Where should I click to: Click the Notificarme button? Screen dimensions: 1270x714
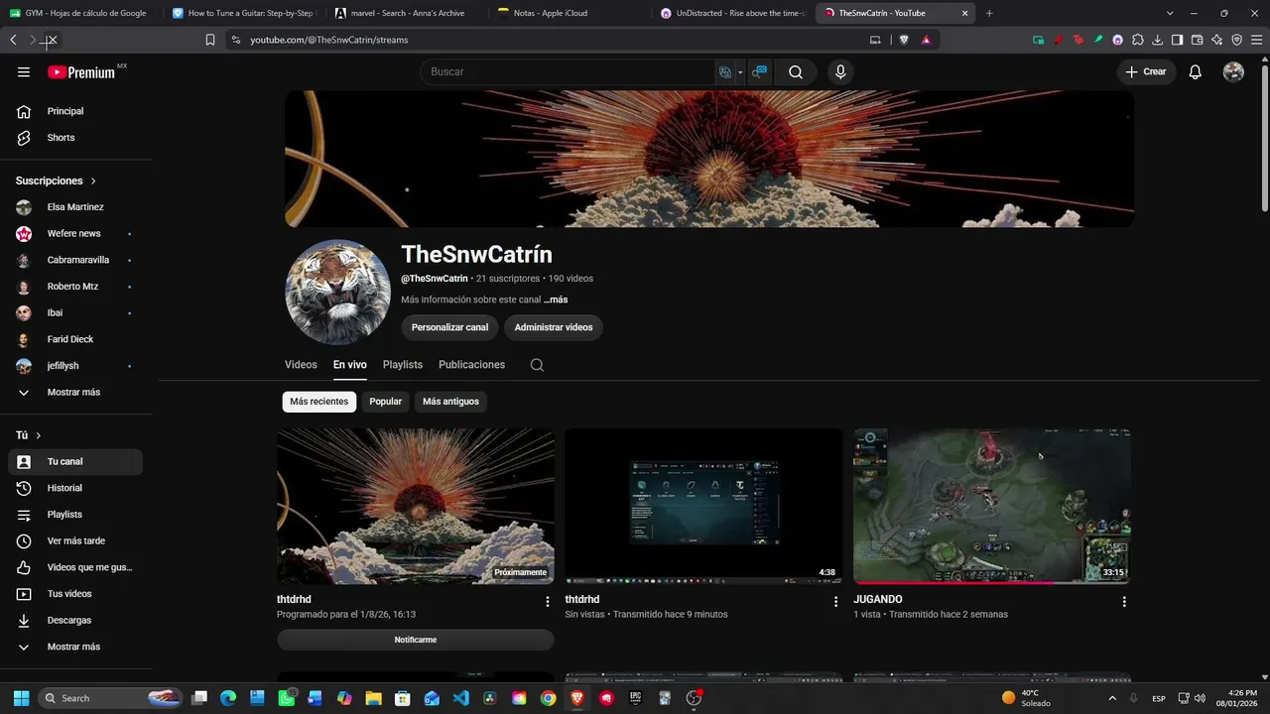pos(416,640)
